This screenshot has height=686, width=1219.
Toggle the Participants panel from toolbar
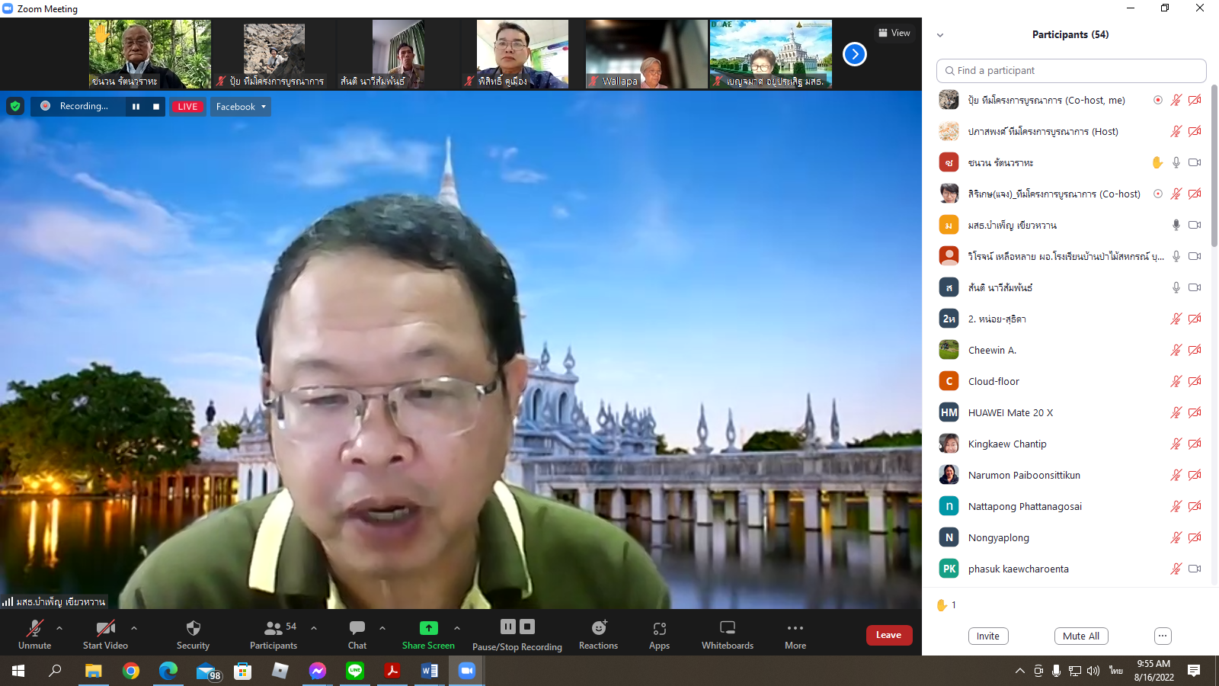pyautogui.click(x=273, y=628)
